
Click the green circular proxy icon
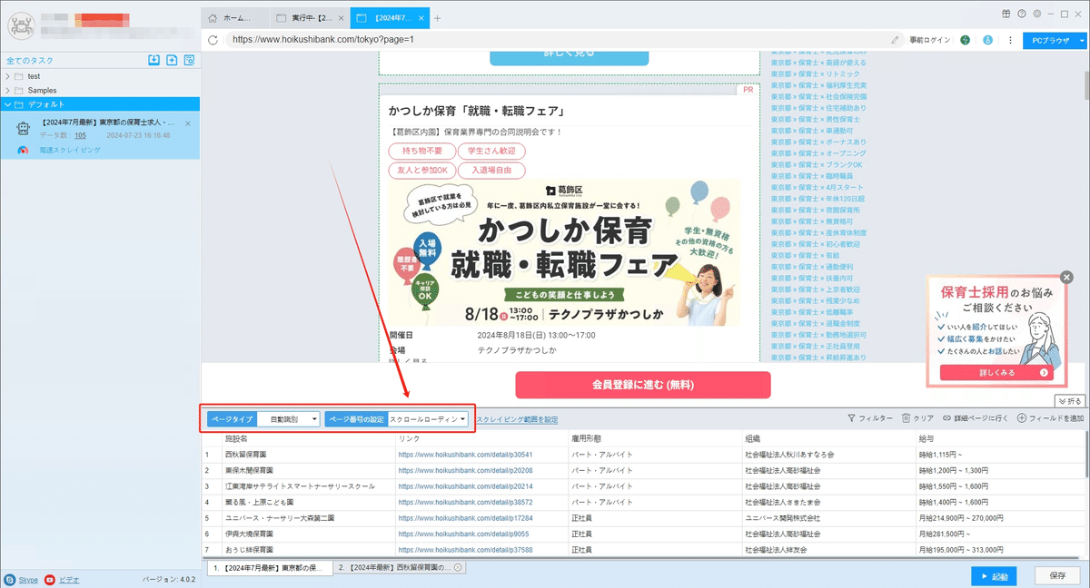(965, 40)
